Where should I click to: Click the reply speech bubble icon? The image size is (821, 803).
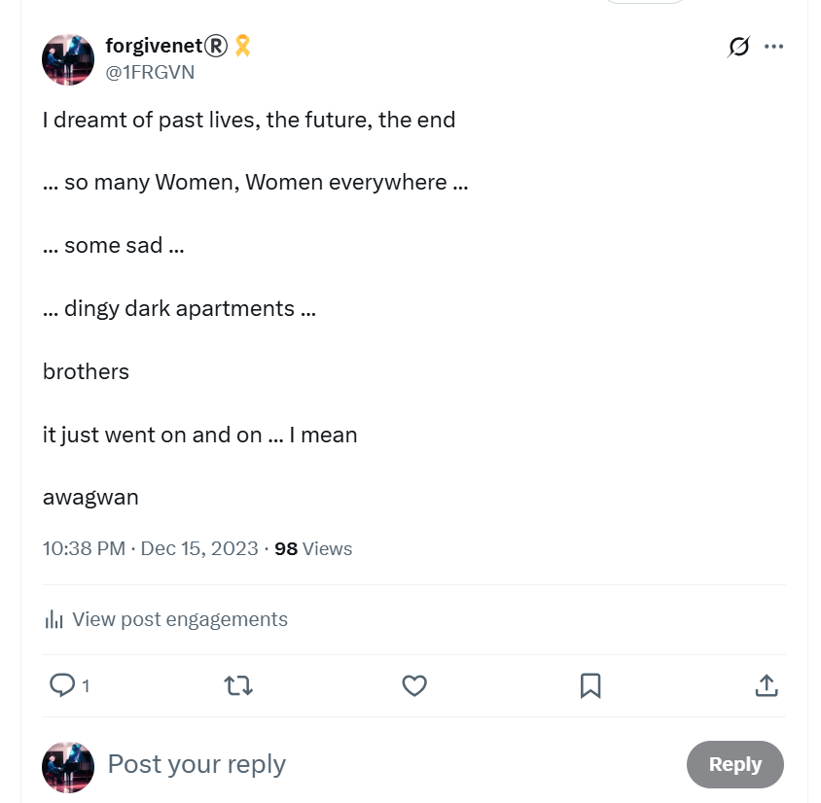pos(62,684)
